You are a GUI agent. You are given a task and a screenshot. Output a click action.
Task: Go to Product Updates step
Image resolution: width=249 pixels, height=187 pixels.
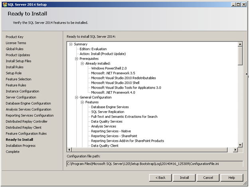[18, 55]
